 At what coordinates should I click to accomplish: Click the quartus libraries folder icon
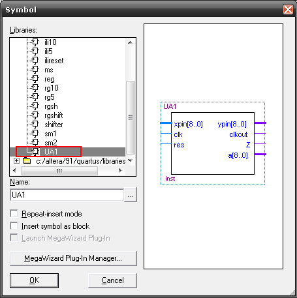click(27, 160)
